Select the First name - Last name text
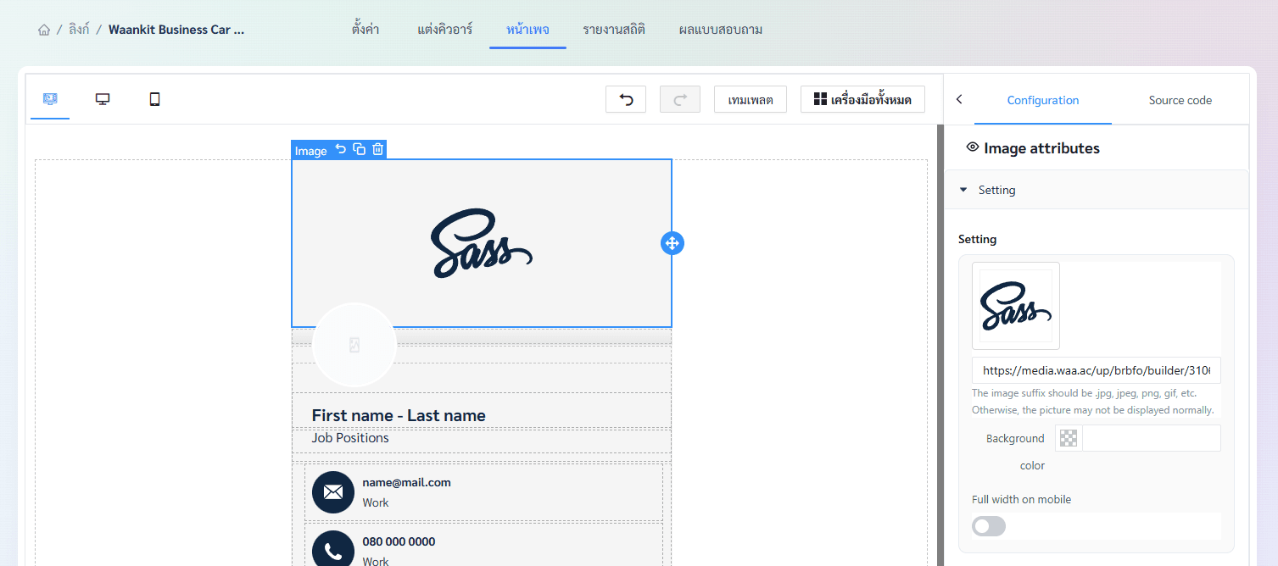The width and height of the screenshot is (1278, 566). [x=399, y=415]
